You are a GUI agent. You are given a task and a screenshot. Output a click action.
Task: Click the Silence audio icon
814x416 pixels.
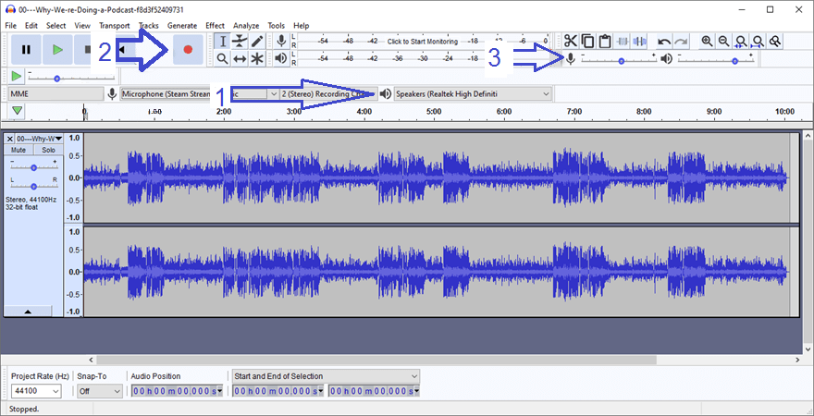point(639,41)
